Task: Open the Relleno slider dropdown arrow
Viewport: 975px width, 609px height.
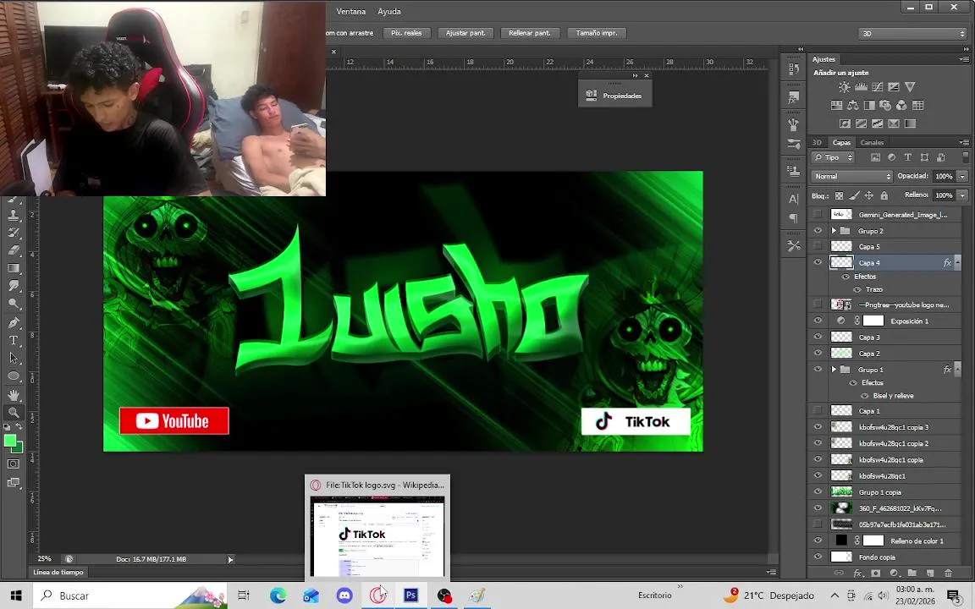Action: click(x=962, y=195)
